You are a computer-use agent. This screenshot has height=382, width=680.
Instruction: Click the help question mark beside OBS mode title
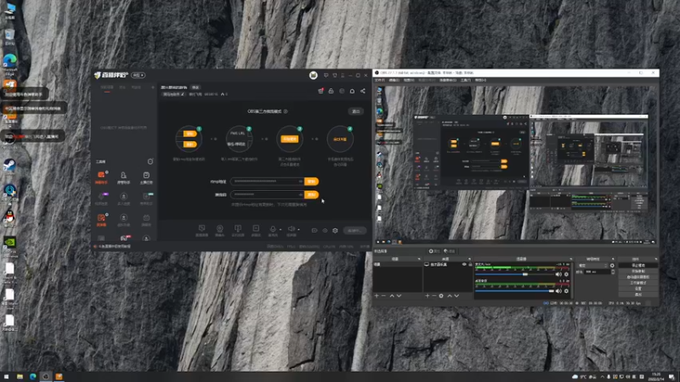286,111
